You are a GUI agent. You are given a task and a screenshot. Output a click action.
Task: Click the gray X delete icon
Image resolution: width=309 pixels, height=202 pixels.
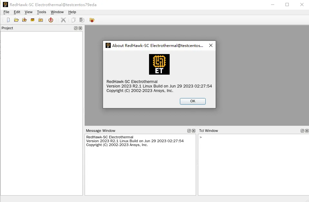tap(63, 20)
